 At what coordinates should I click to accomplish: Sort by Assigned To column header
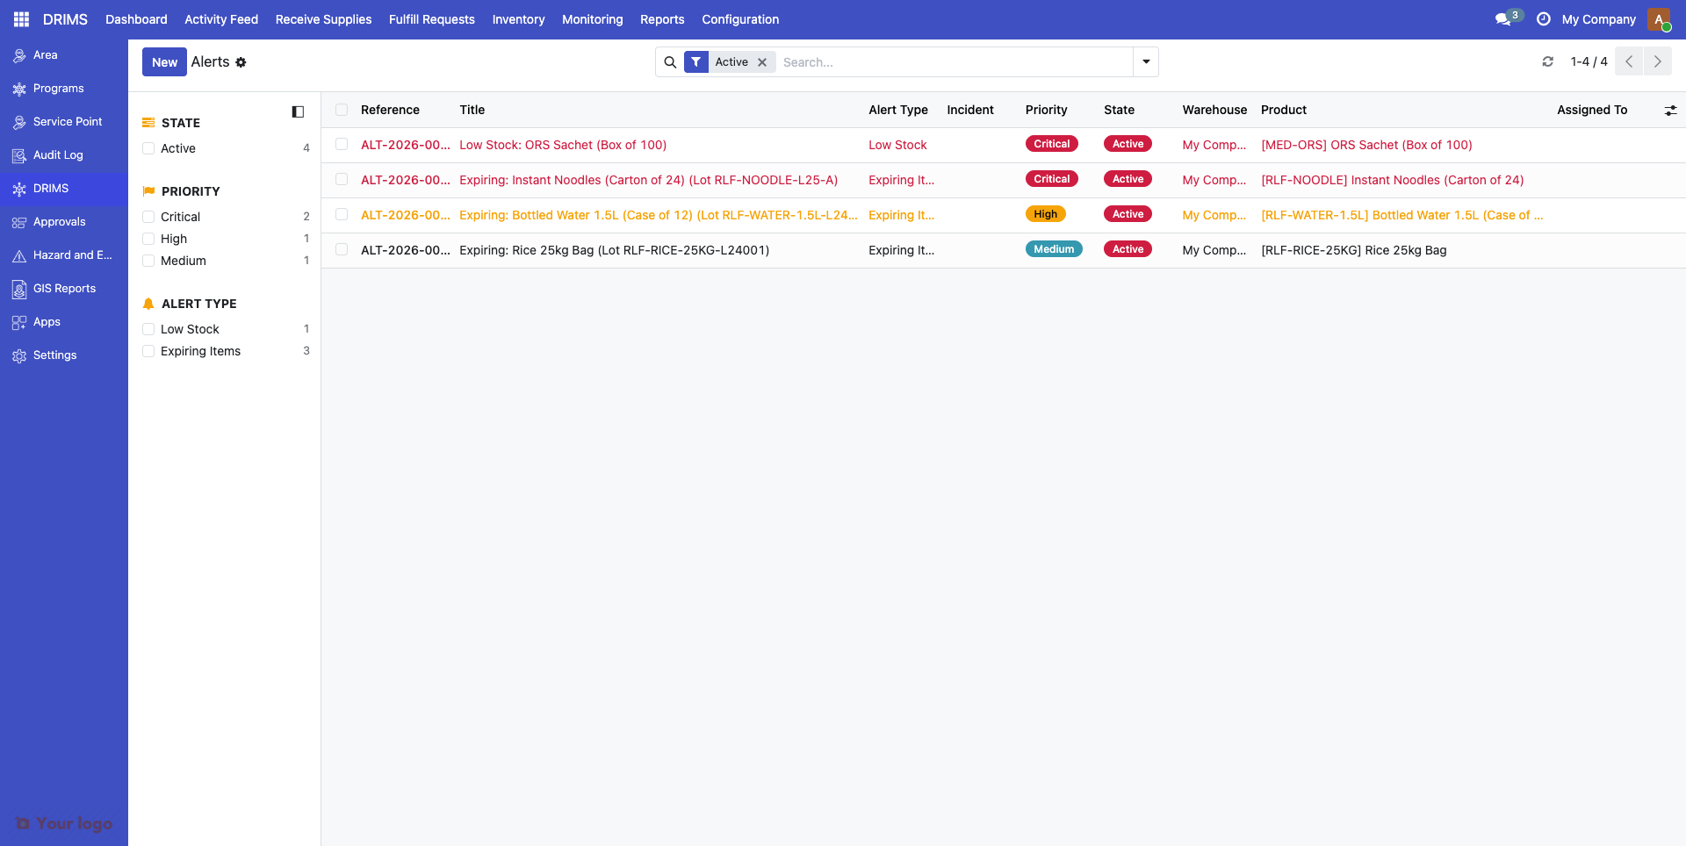tap(1592, 110)
